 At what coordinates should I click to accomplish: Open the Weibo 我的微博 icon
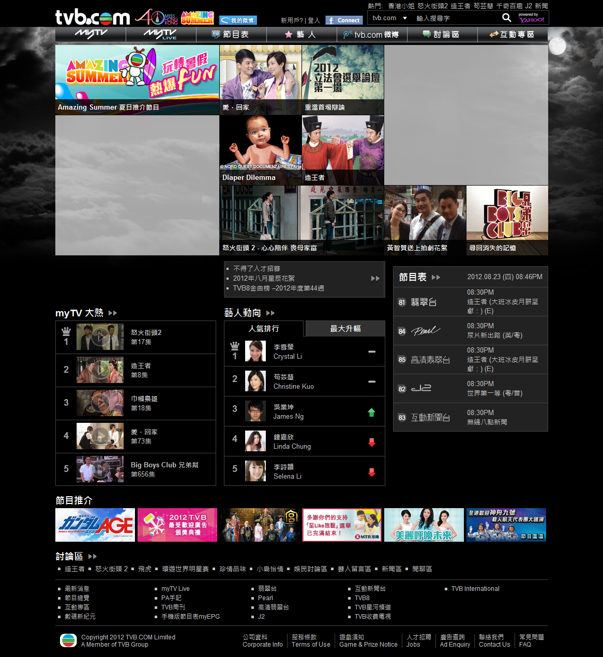(238, 20)
